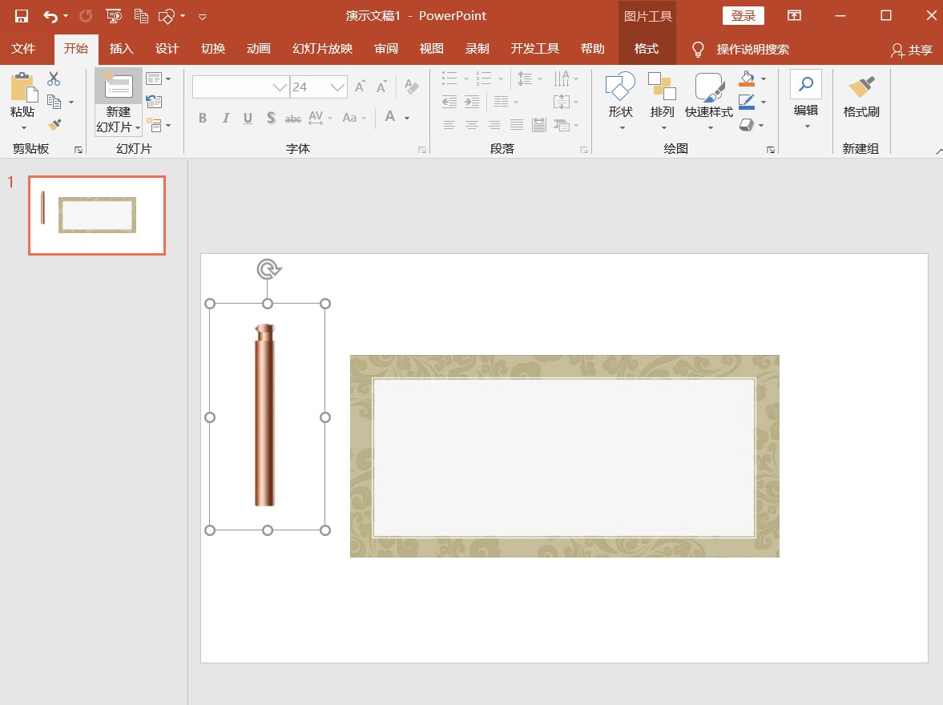This screenshot has width=943, height=705.
Task: Expand the font name dropdown arrow
Action: (280, 87)
